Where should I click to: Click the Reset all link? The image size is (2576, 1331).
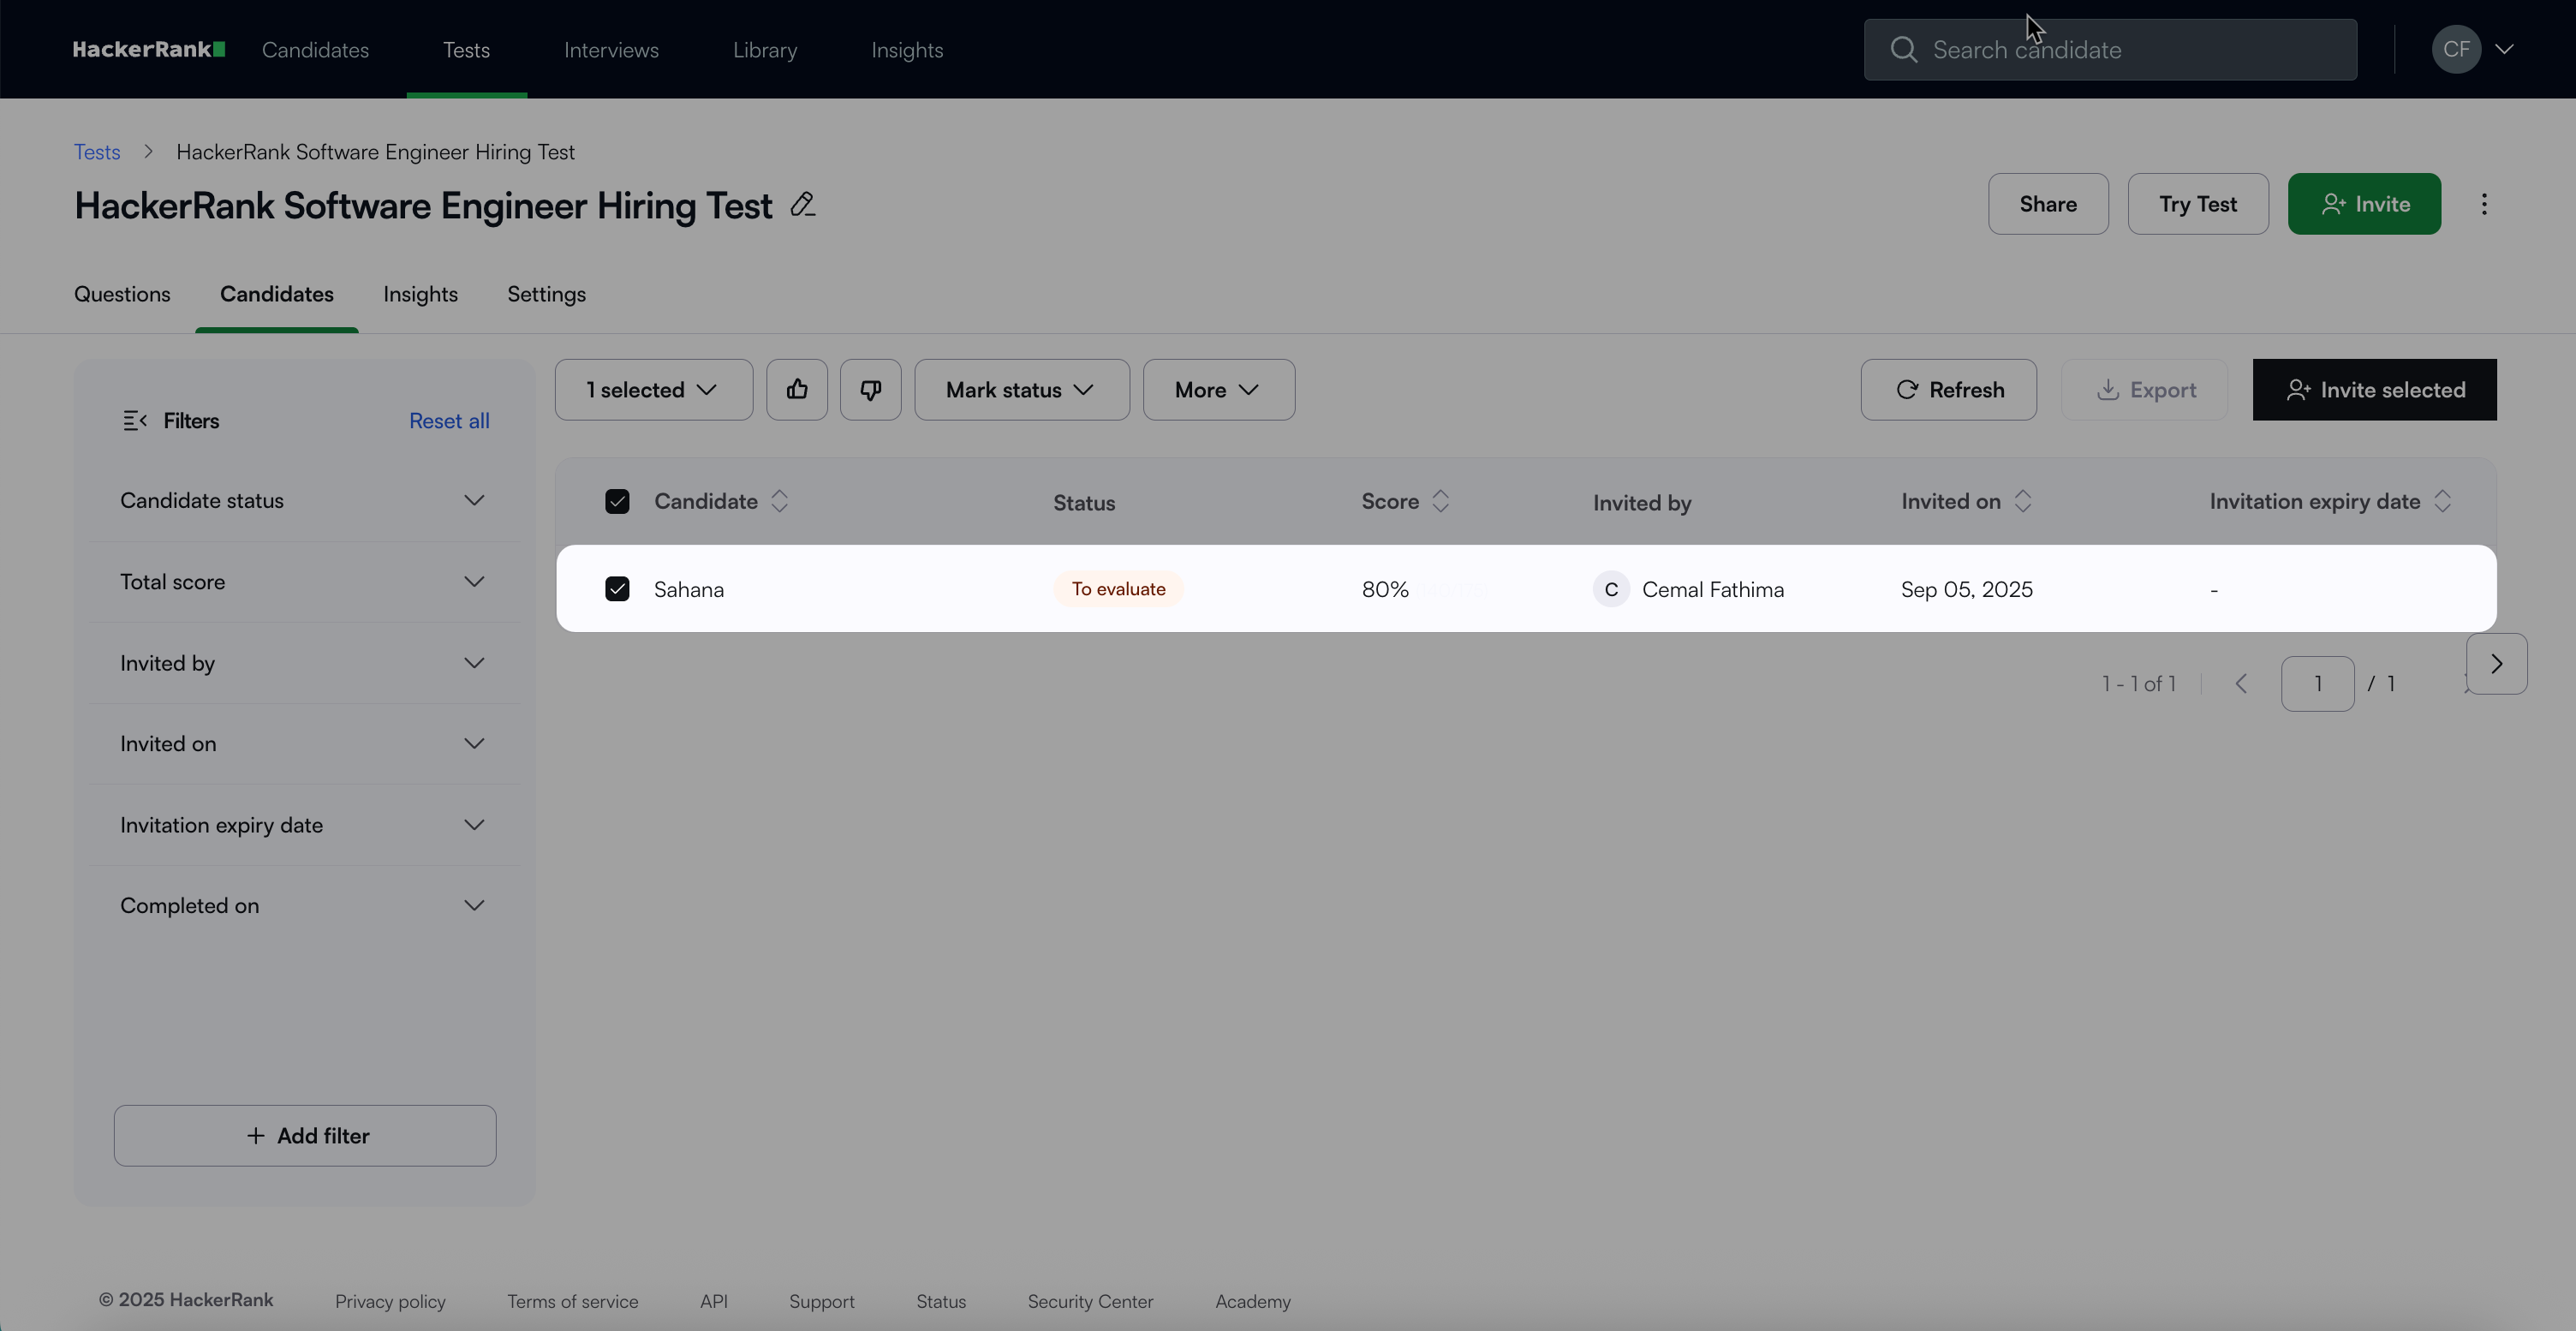click(449, 421)
